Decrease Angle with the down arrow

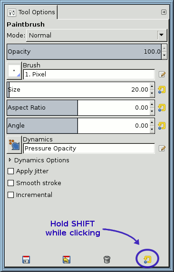tap(152, 130)
